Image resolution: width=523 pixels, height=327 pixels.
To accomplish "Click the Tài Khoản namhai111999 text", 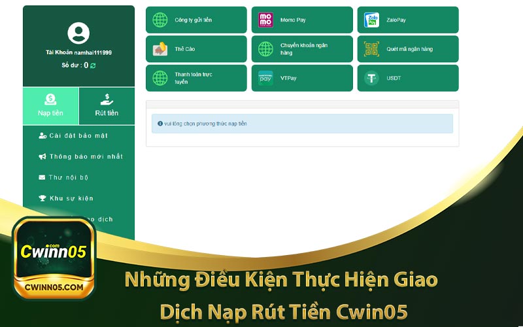I will coord(78,52).
